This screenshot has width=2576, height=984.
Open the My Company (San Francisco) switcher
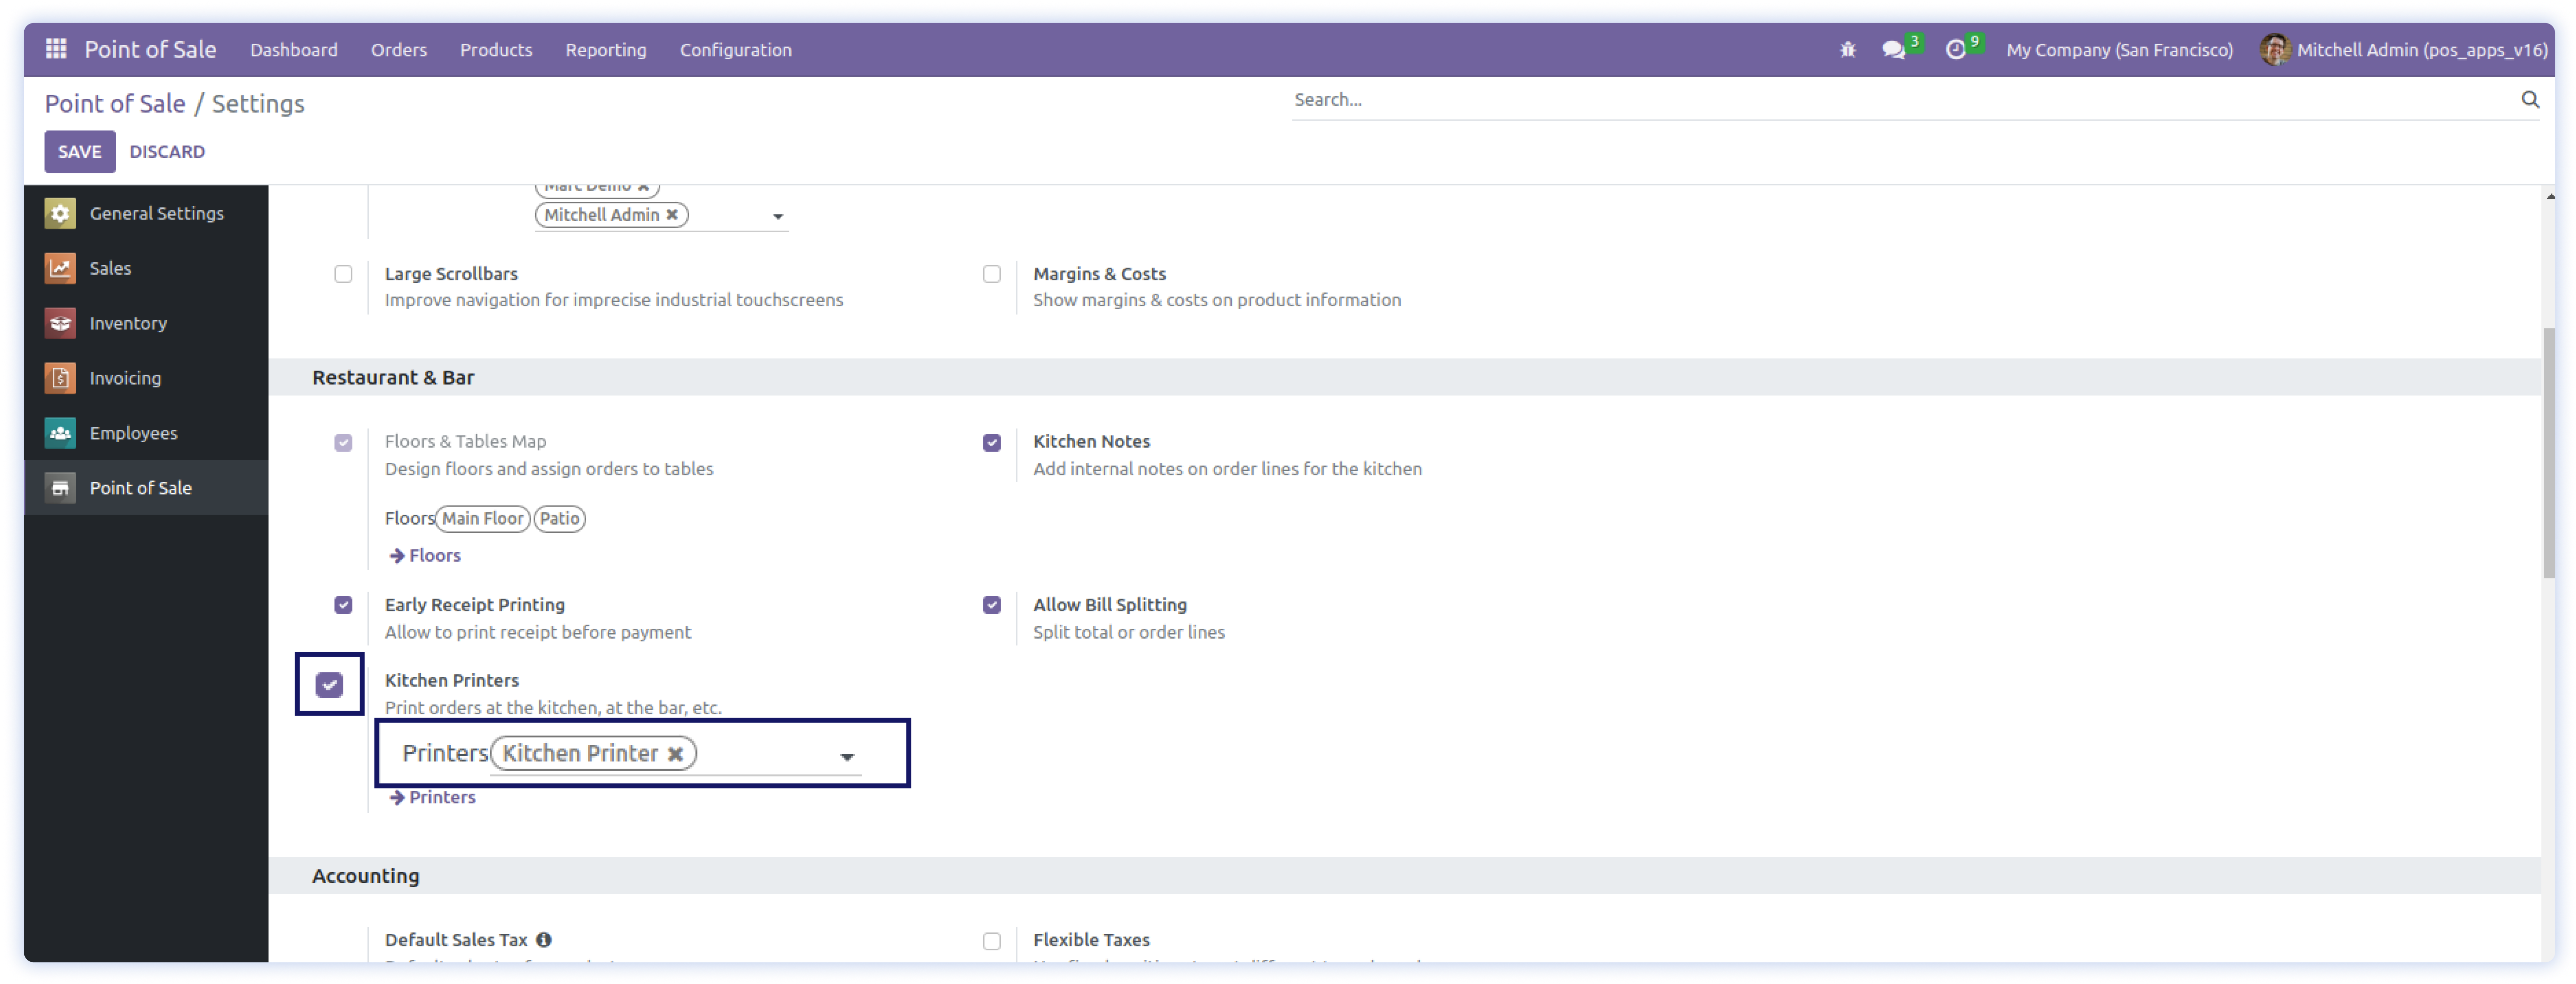[x=2119, y=50]
